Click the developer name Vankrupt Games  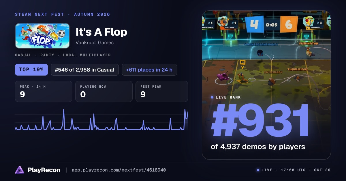point(95,43)
